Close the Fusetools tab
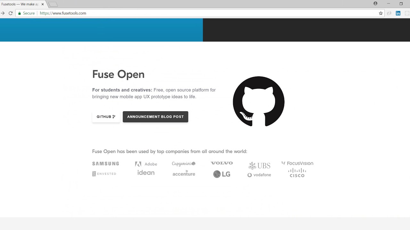 [x=43, y=4]
